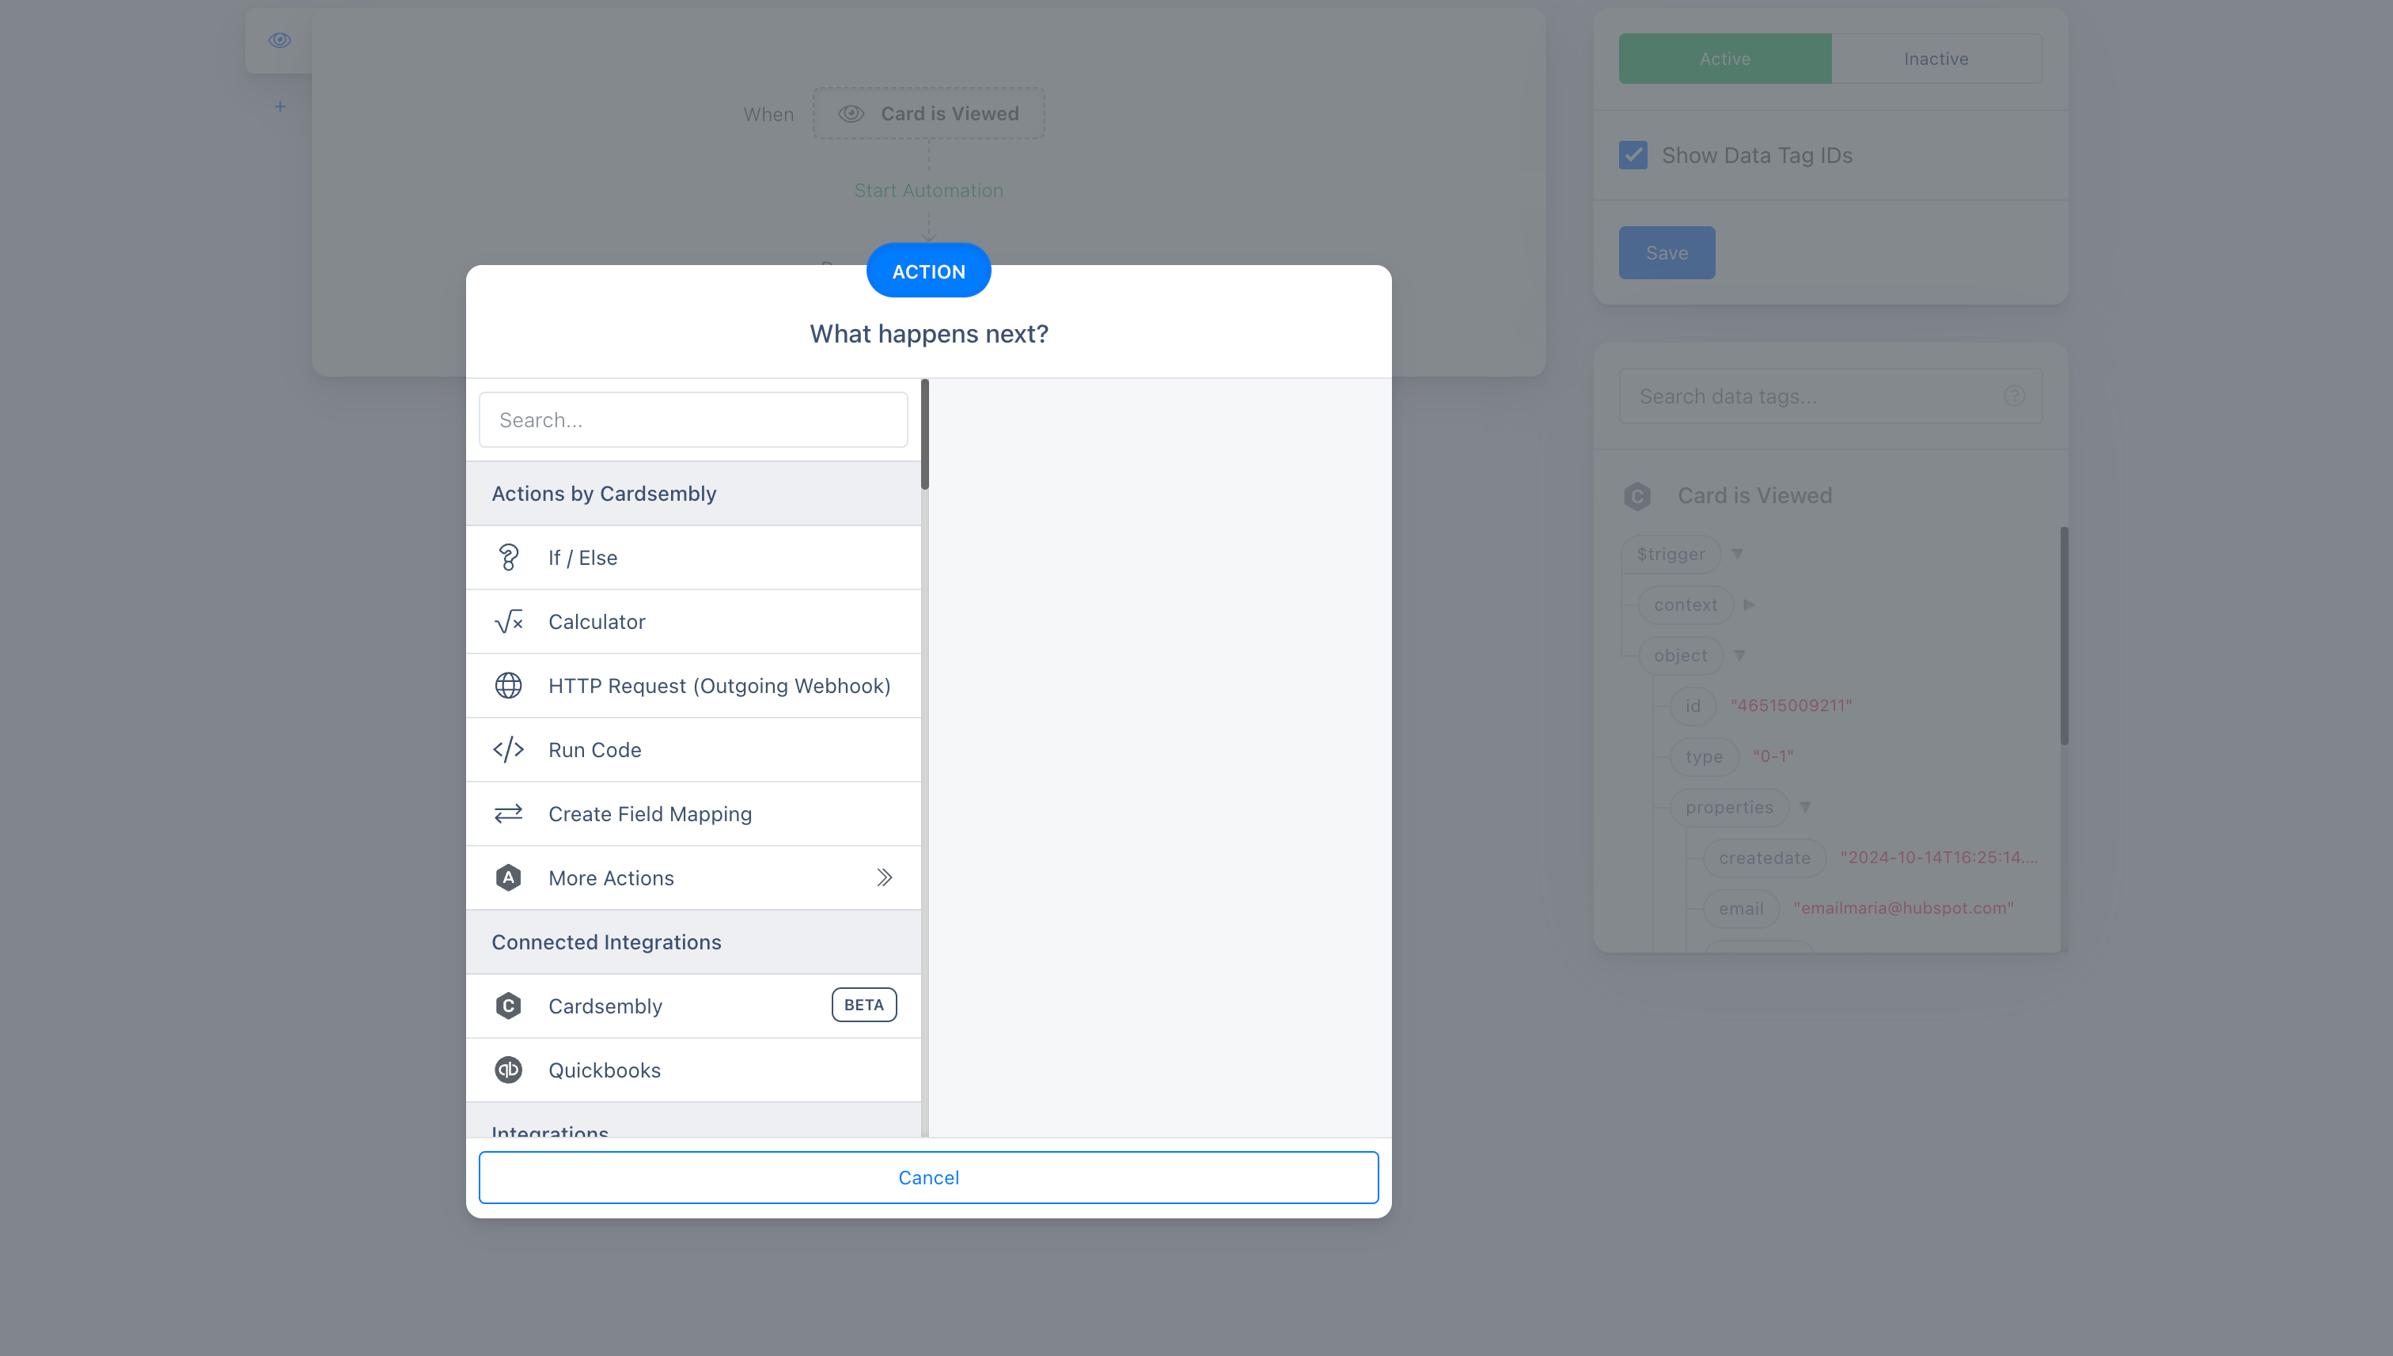Select the HTTP Request (Outgoing Webhook) action
Viewport: 2393px width, 1356px height.
[x=719, y=685]
